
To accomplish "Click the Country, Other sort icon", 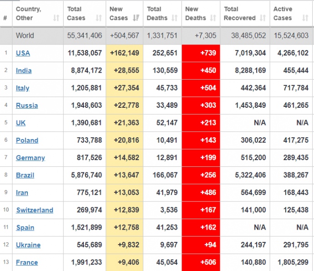I will [56, 18].
